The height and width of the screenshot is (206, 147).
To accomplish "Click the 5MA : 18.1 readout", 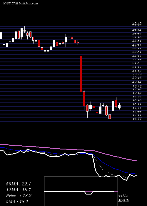I will click(17, 201).
